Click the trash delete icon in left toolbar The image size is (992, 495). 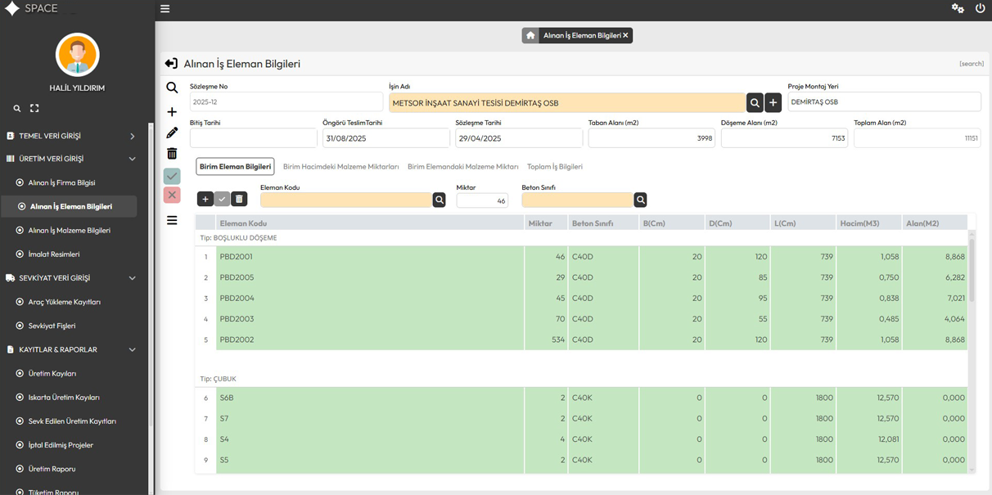click(x=172, y=154)
